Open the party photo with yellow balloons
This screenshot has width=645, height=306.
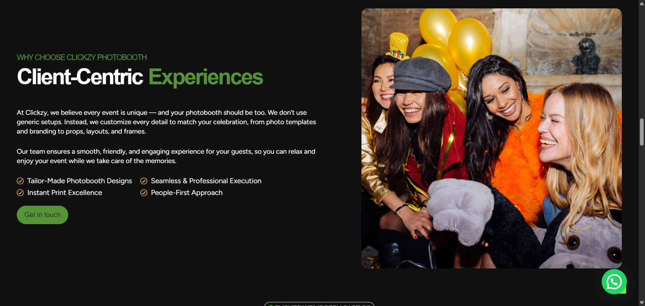(491, 138)
